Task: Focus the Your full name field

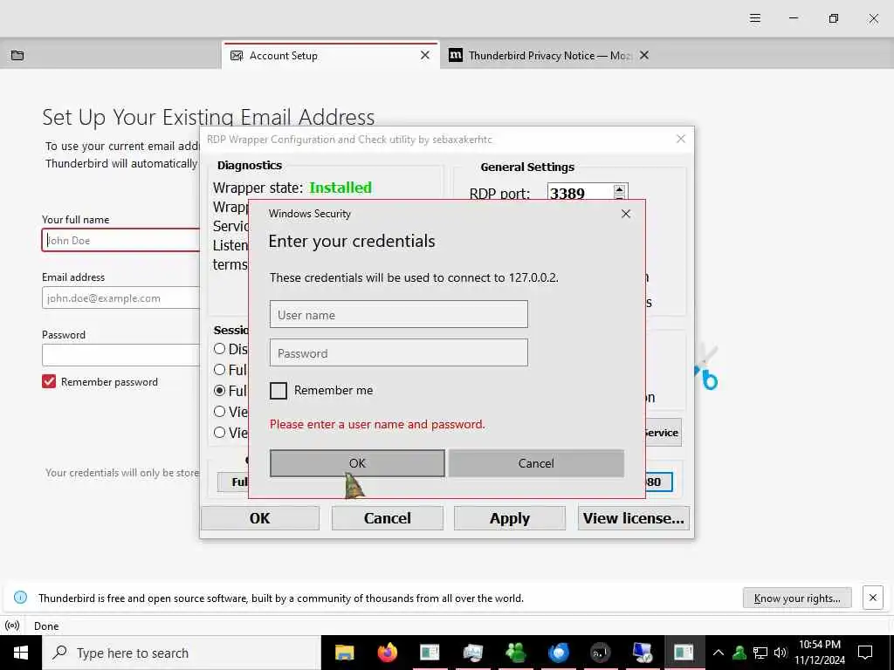Action: point(120,240)
